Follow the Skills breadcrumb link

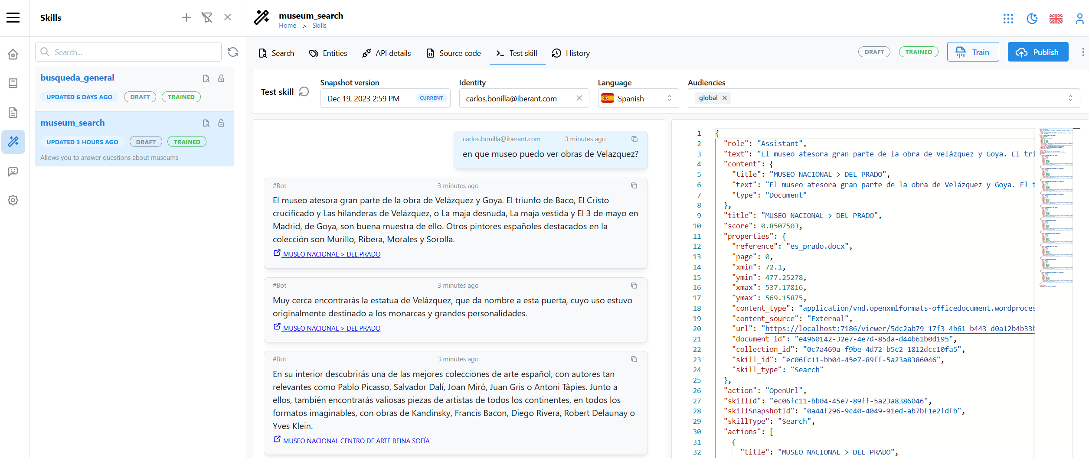[319, 26]
